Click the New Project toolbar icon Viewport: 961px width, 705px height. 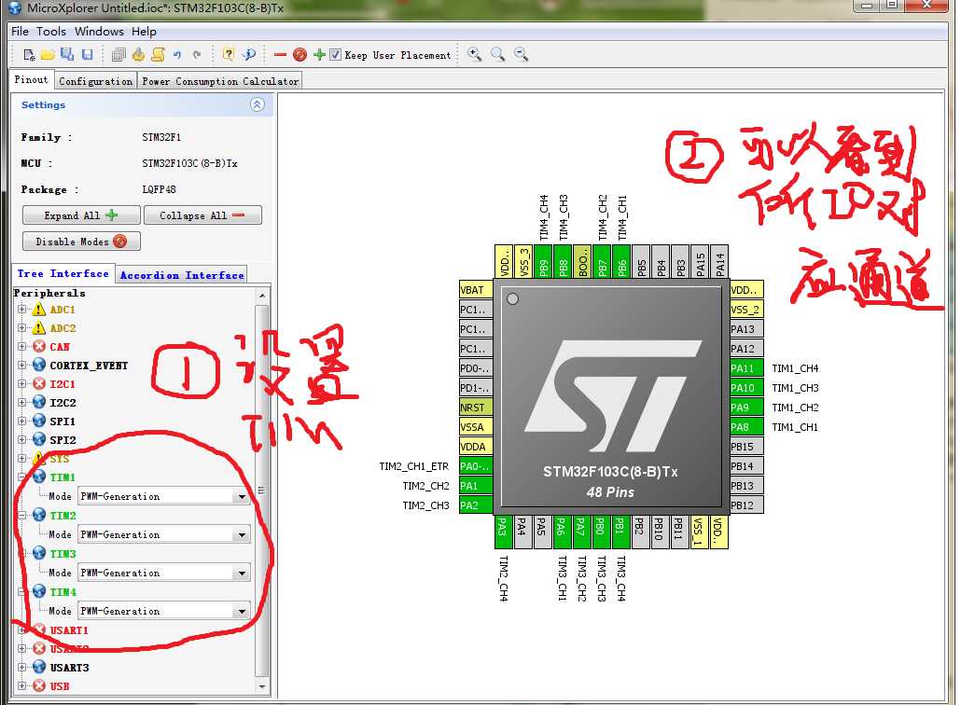point(30,54)
